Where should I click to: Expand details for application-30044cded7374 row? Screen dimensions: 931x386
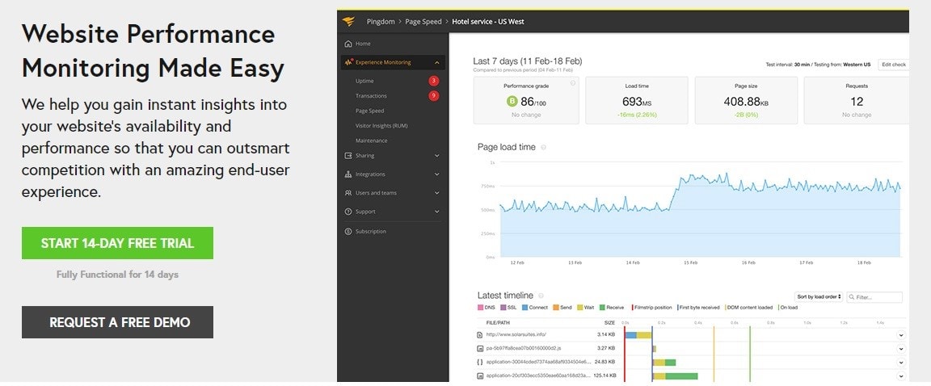point(901,363)
